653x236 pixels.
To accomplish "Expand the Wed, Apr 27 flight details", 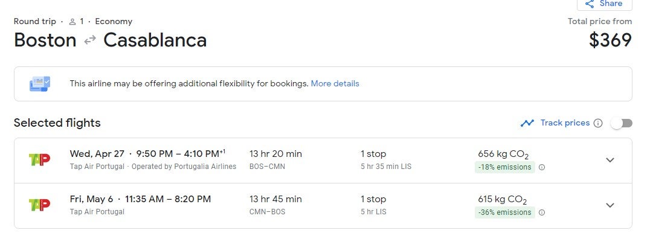I will pyautogui.click(x=610, y=160).
